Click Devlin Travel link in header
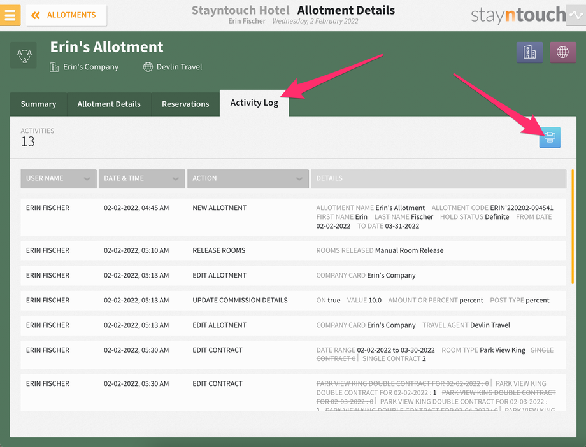The width and height of the screenshot is (586, 447). click(x=180, y=67)
